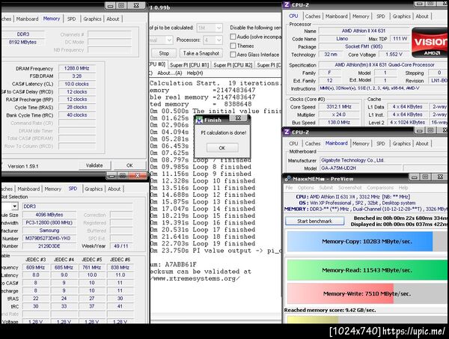Open Super PI About...(A) menu

[170, 73]
